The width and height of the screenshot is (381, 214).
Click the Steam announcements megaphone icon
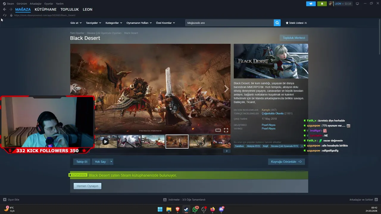[x=311, y=4]
